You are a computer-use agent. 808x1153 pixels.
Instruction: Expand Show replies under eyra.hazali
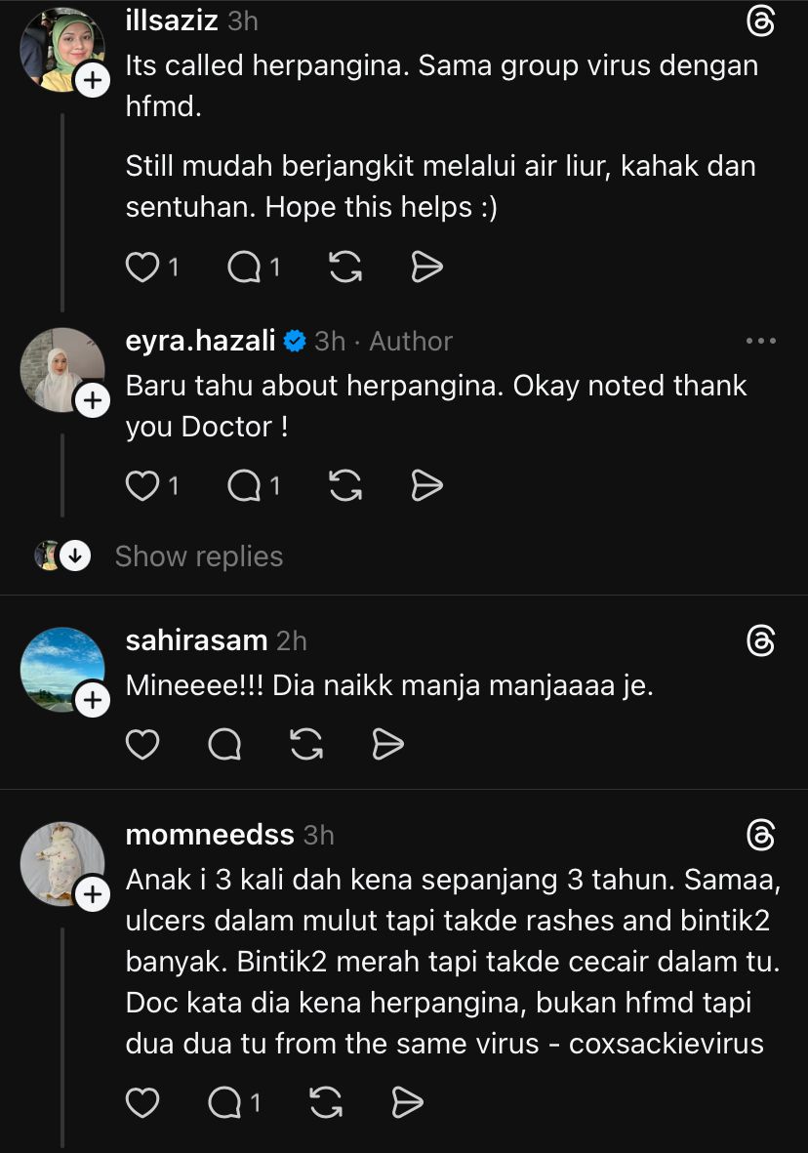(198, 556)
